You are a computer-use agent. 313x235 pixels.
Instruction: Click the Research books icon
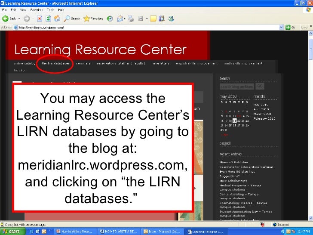pos(162,19)
